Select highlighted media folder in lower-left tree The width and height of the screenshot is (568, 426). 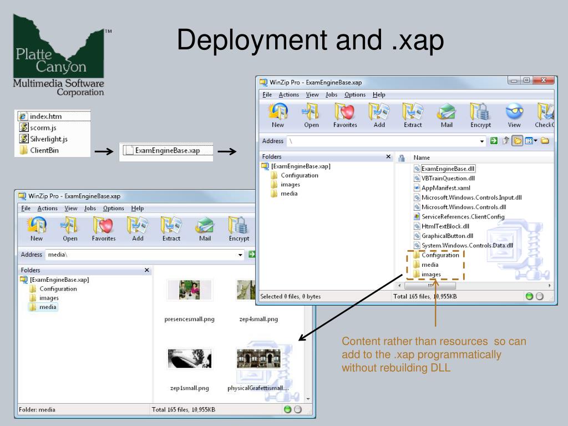click(x=43, y=307)
